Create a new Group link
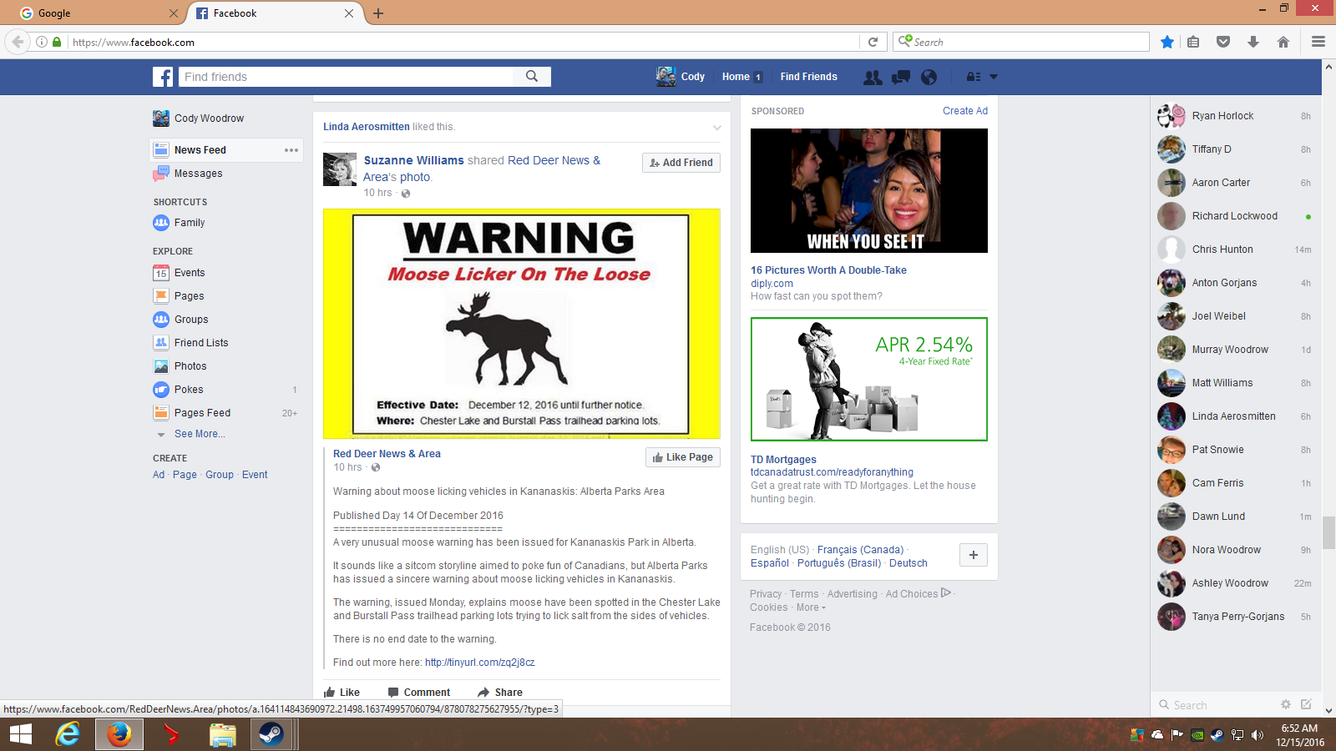 (220, 475)
